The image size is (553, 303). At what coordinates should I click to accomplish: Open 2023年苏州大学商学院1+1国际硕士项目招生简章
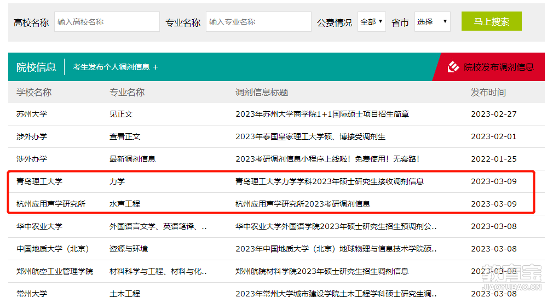tap(322, 115)
